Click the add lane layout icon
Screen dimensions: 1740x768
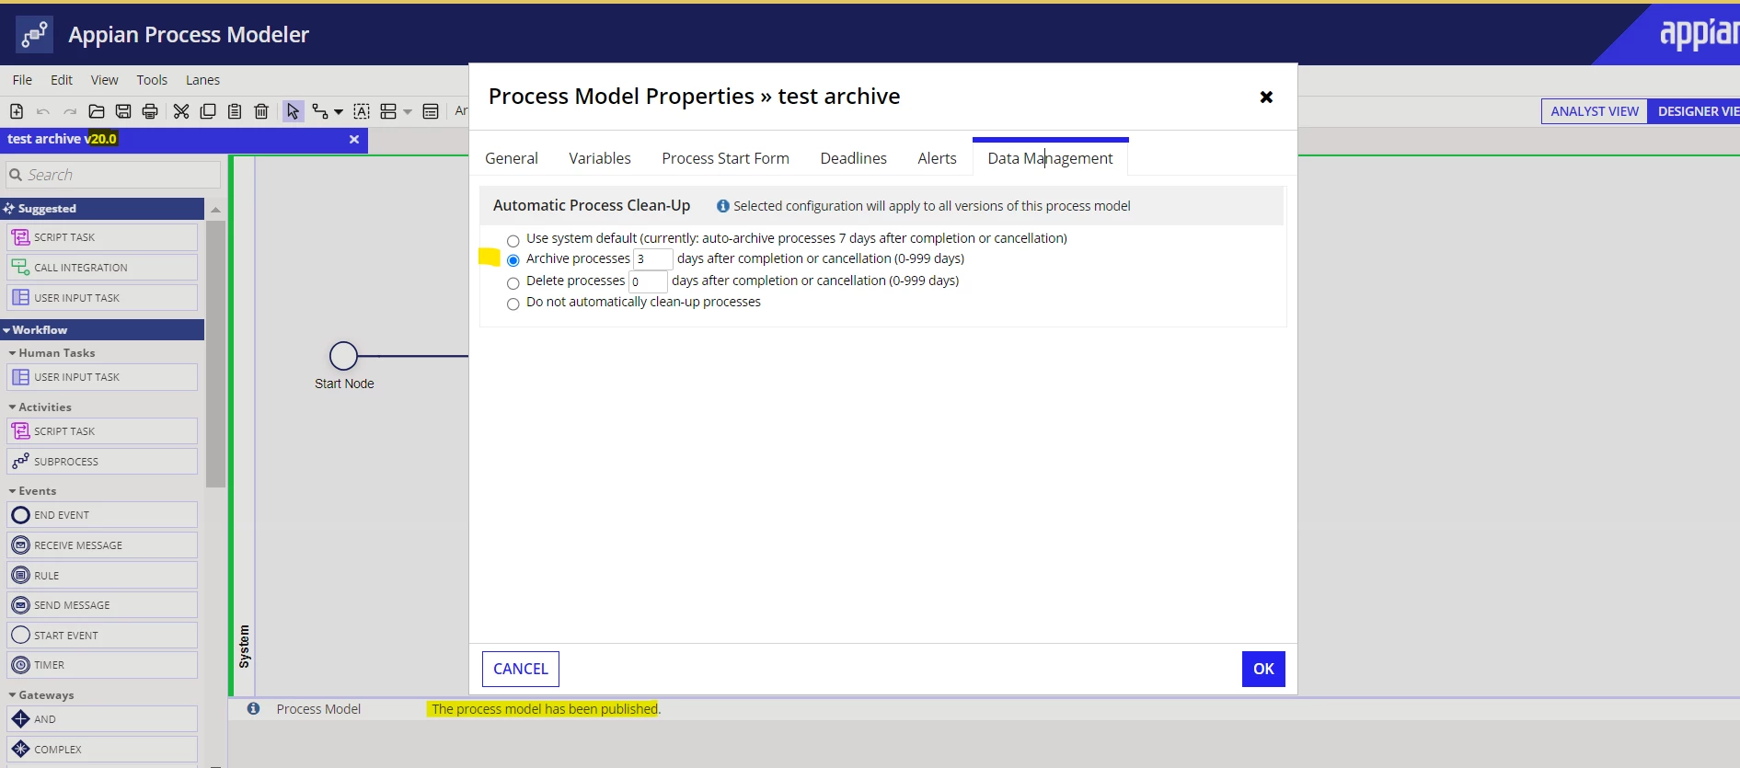[x=388, y=111]
